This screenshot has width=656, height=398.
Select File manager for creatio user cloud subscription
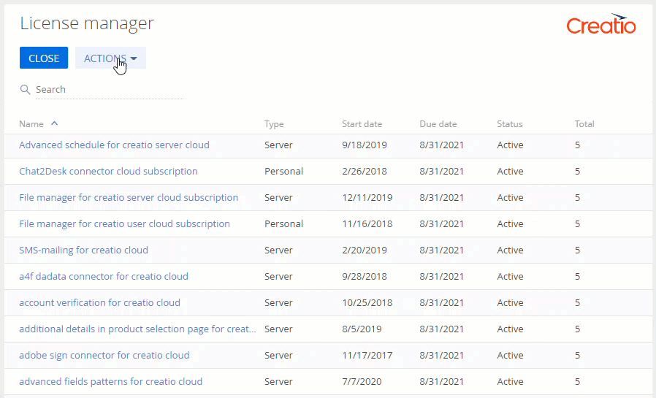pyautogui.click(x=124, y=224)
